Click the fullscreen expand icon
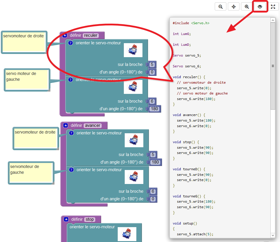280x242 pixels. tap(273, 7)
